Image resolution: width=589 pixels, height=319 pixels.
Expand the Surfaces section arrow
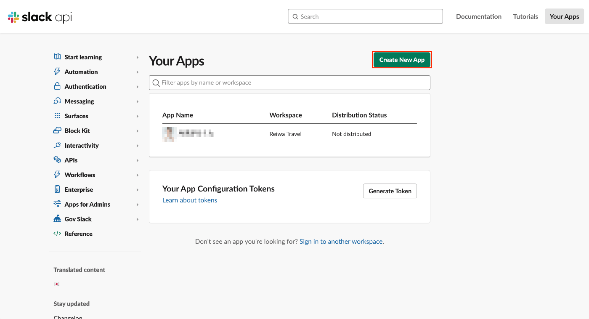click(138, 116)
